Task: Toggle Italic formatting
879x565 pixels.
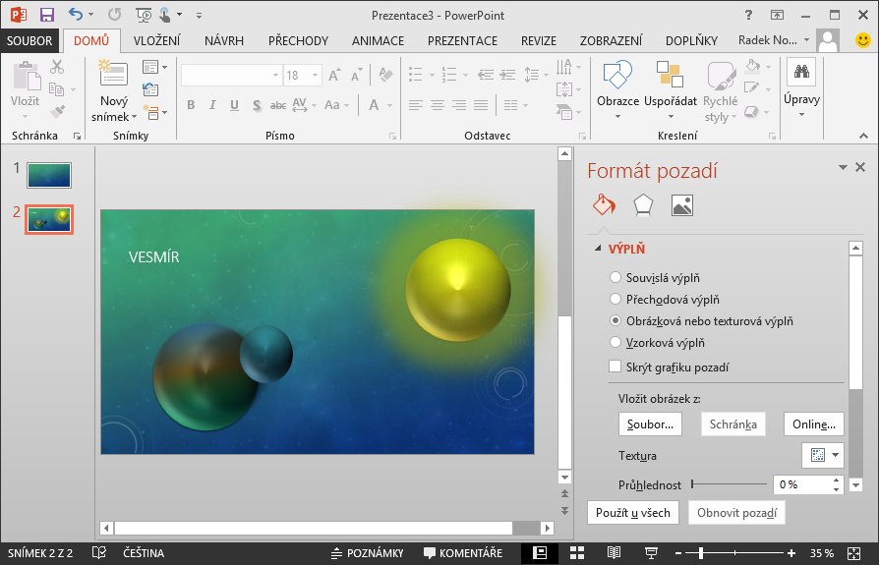Action: tap(212, 105)
